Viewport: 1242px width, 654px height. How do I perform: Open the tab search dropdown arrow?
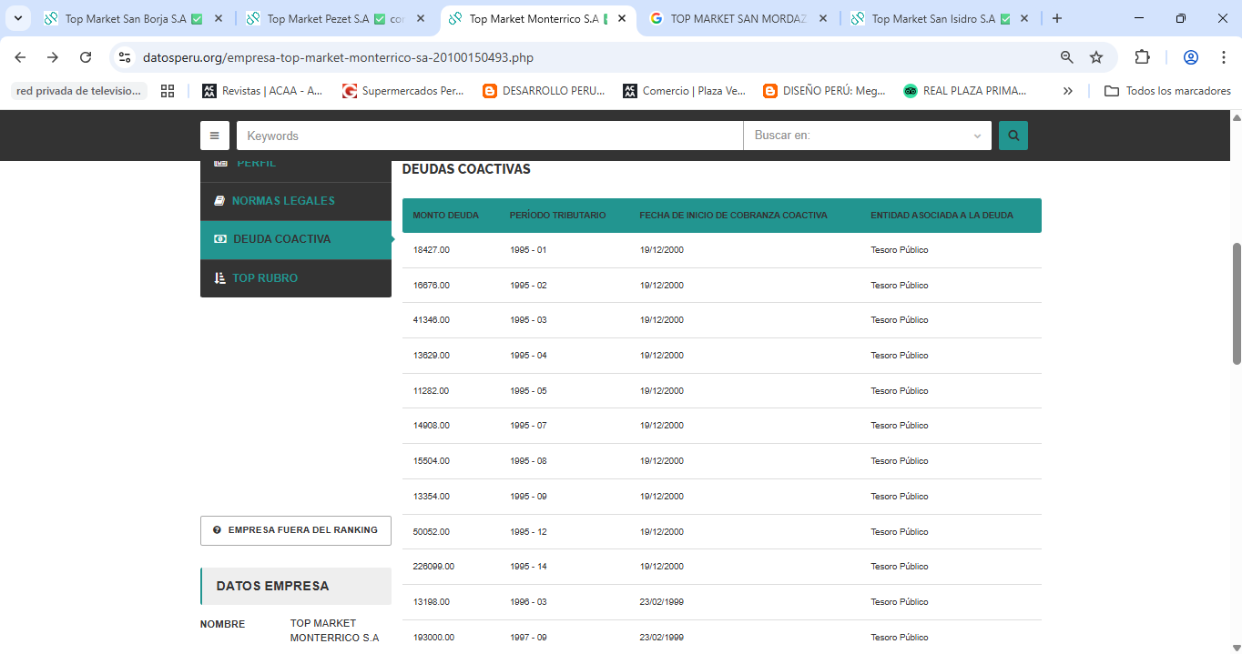point(17,18)
